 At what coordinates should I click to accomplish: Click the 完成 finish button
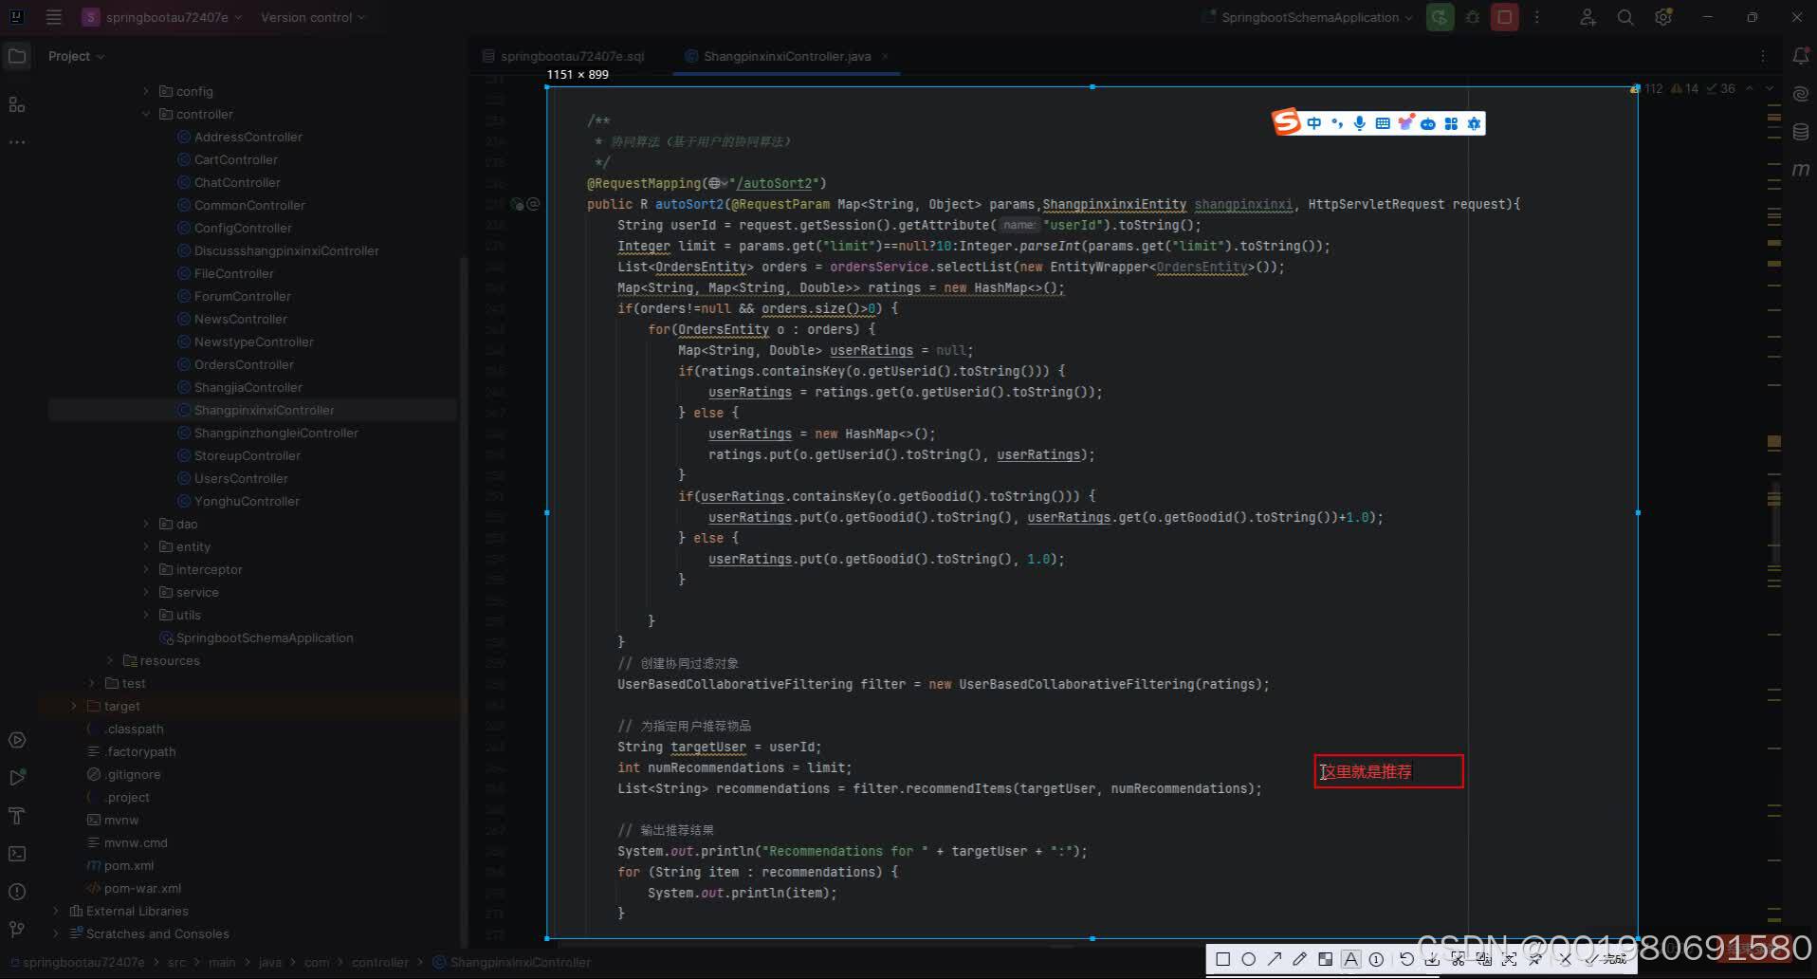click(1606, 959)
